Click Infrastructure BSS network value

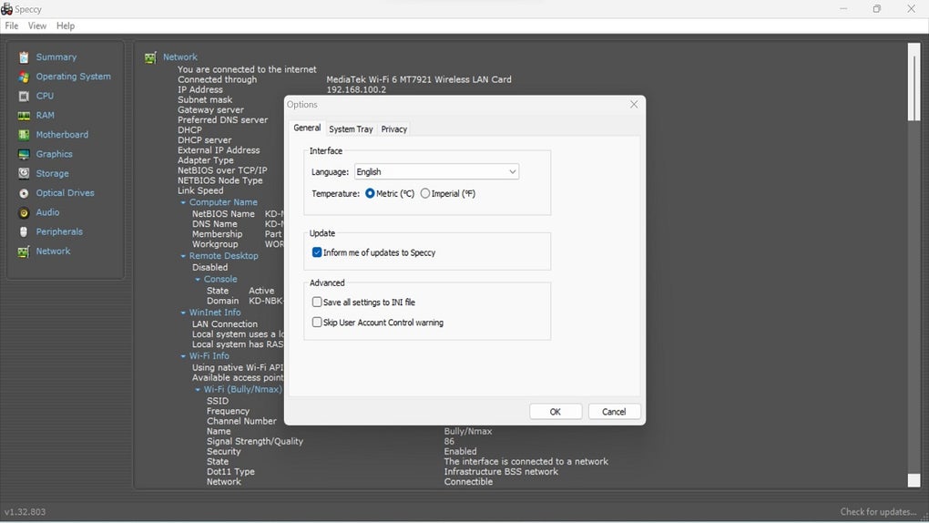(x=501, y=471)
